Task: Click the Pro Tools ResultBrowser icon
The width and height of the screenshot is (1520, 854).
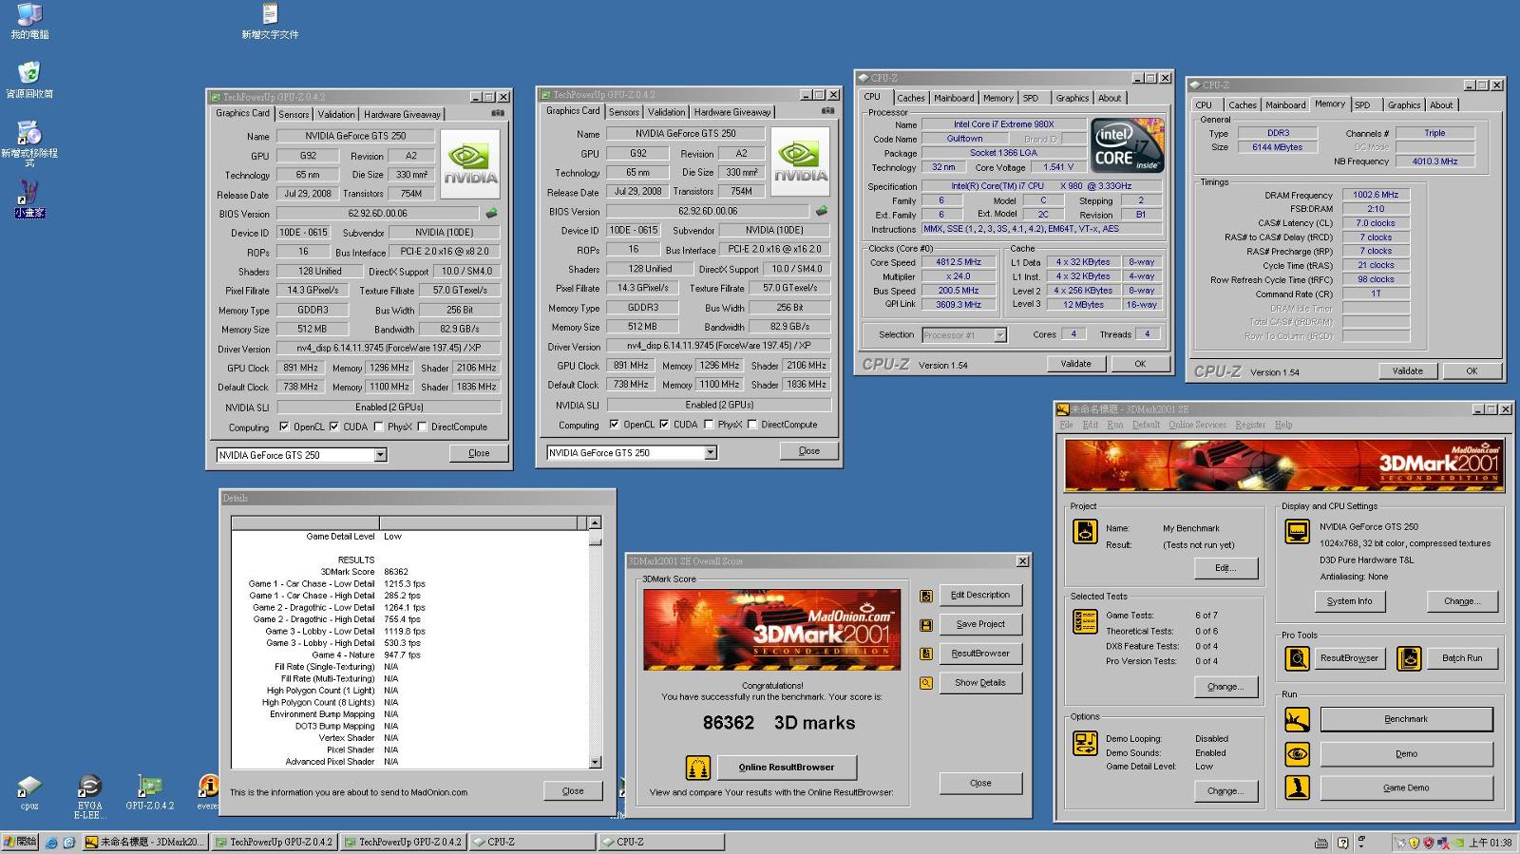Action: pos(1297,658)
